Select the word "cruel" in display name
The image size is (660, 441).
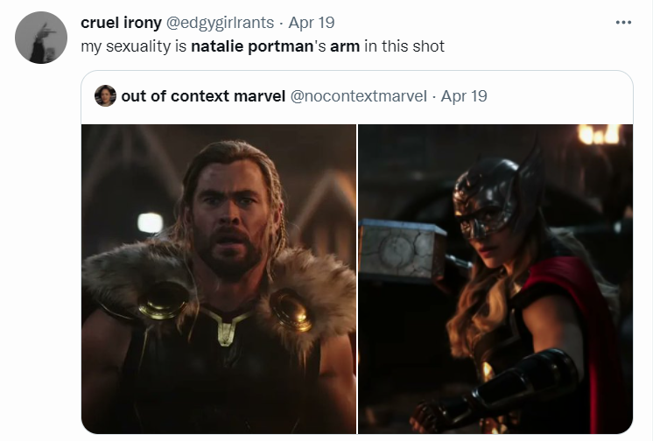[99, 23]
